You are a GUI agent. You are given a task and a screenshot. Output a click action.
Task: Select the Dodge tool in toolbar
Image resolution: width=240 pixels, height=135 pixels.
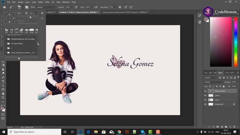[x=3, y=73]
